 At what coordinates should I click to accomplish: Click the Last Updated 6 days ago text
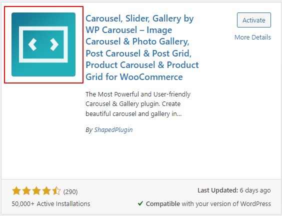[234, 190]
